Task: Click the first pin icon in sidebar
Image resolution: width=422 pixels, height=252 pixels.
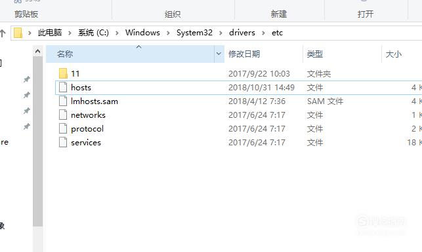Action: tap(26, 79)
